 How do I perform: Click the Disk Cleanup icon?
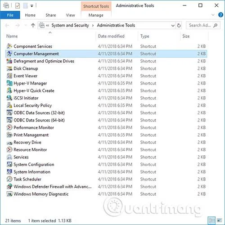[x=9, y=68]
